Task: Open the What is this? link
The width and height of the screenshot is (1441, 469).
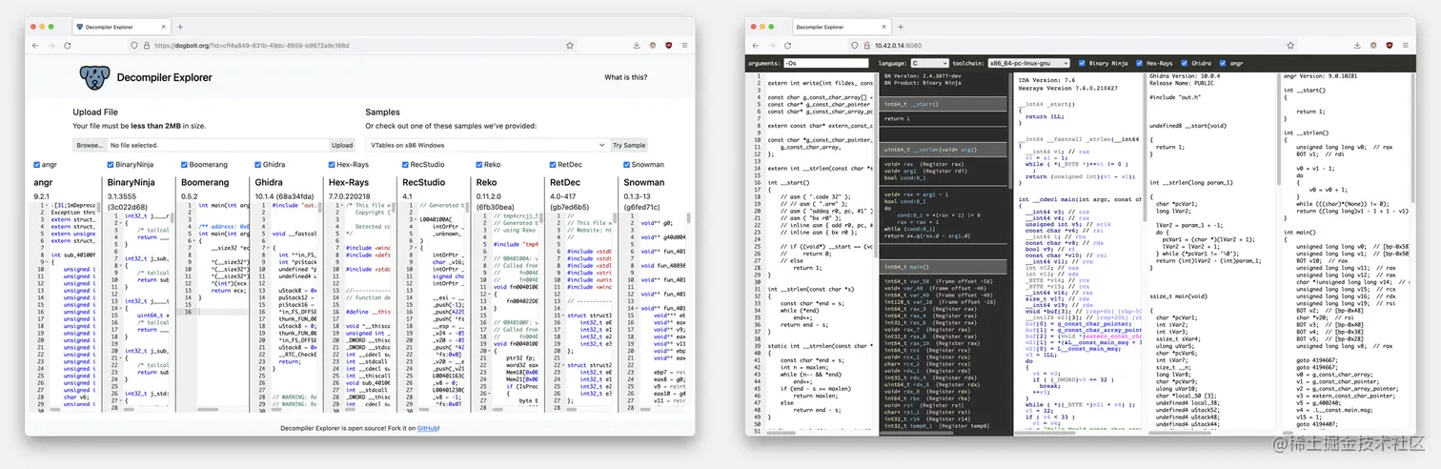Action: pyautogui.click(x=625, y=77)
